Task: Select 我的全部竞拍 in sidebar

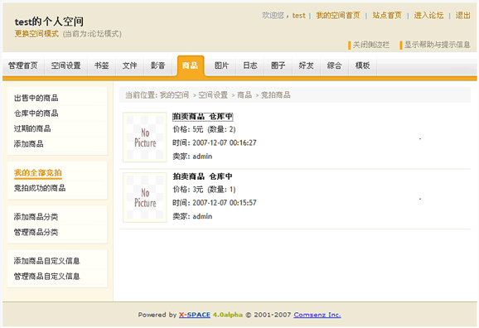Action: [38, 173]
